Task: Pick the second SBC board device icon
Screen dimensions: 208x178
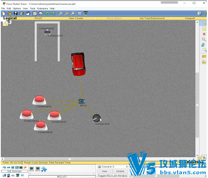Action: click(38, 169)
